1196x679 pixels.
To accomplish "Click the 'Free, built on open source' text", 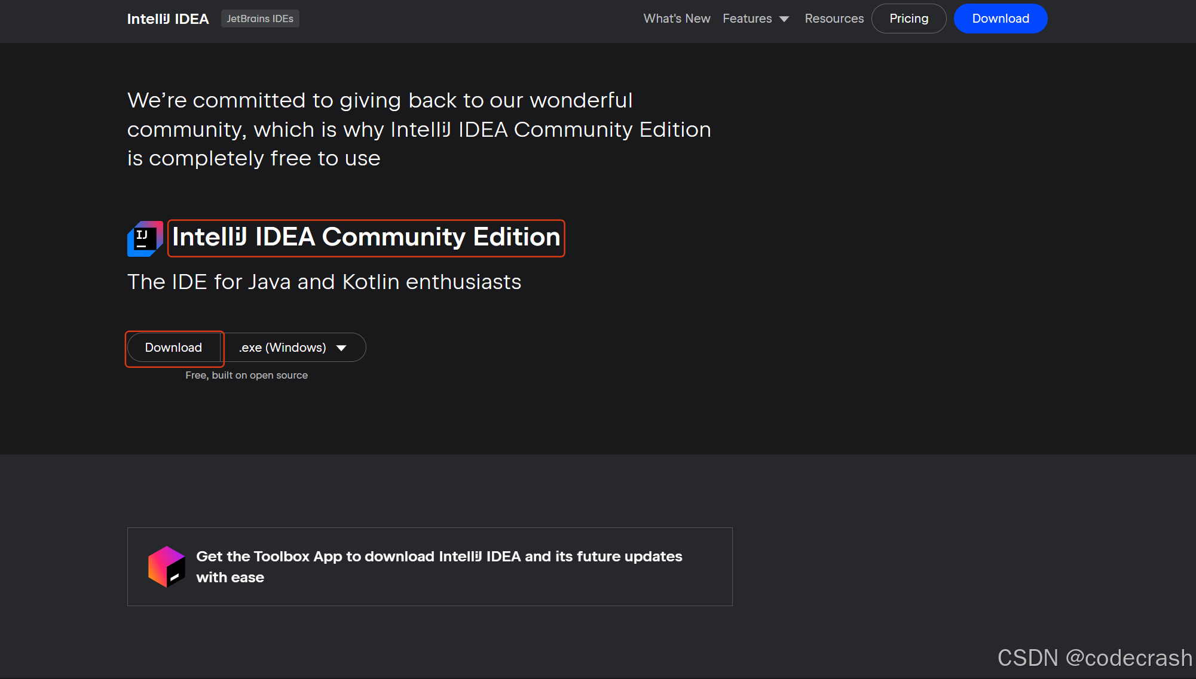I will coord(246,375).
